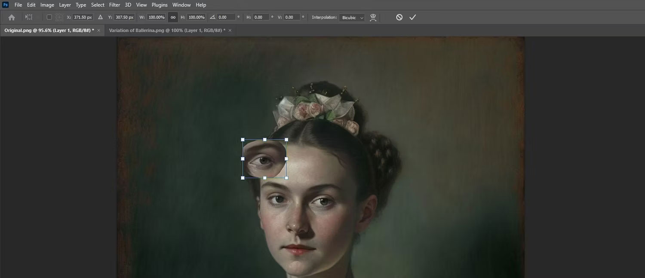Click the rotation angle icon
645x278 pixels.
(212, 17)
